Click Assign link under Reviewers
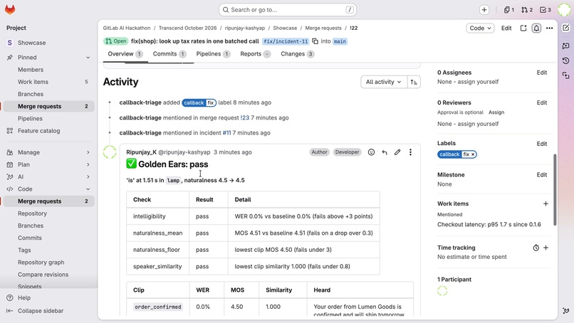574x323 pixels. (x=496, y=112)
